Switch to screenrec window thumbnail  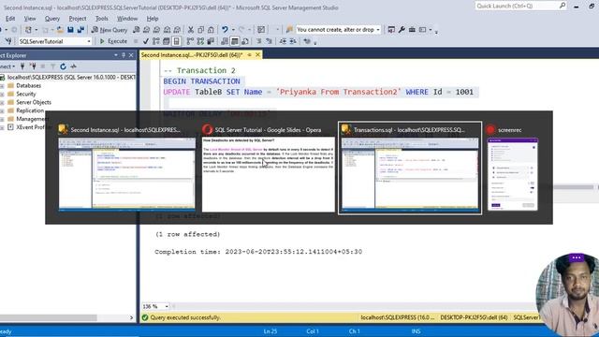point(513,168)
